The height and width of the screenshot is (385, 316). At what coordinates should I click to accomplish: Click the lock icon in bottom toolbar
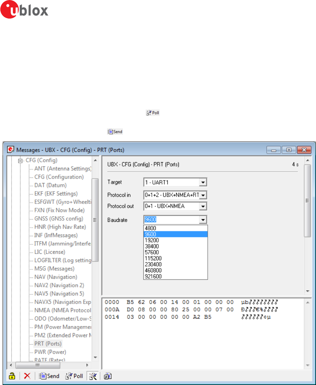(12, 376)
